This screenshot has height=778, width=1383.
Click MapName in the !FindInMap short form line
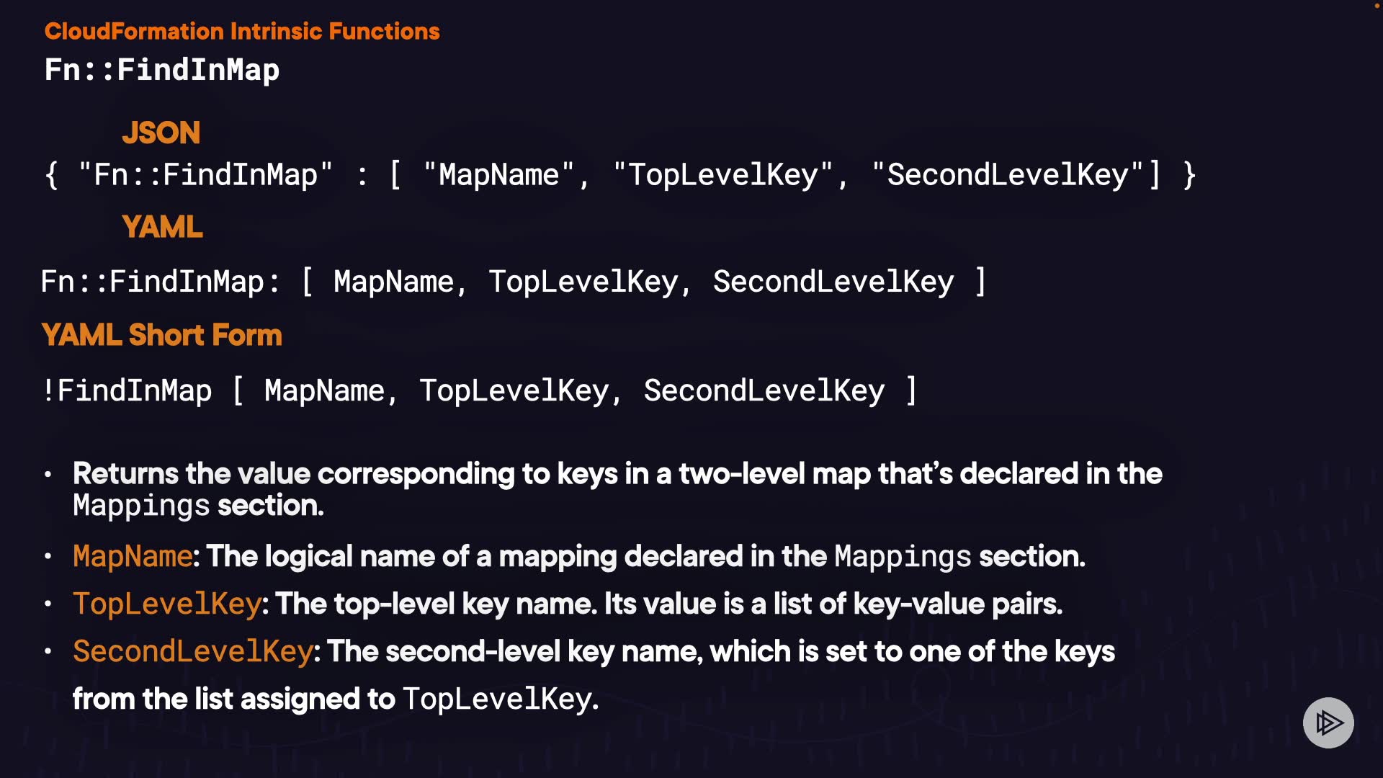[x=324, y=390]
